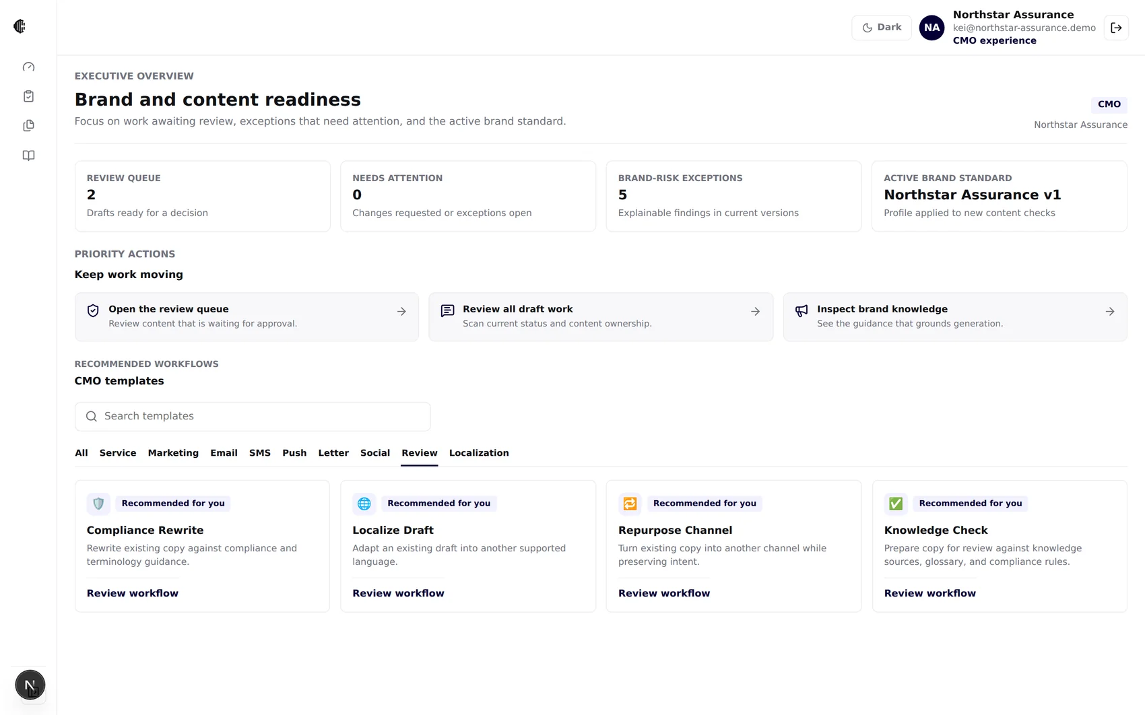Image resolution: width=1145 pixels, height=715 pixels.
Task: Click the app logo in the sidebar
Action: [x=20, y=26]
